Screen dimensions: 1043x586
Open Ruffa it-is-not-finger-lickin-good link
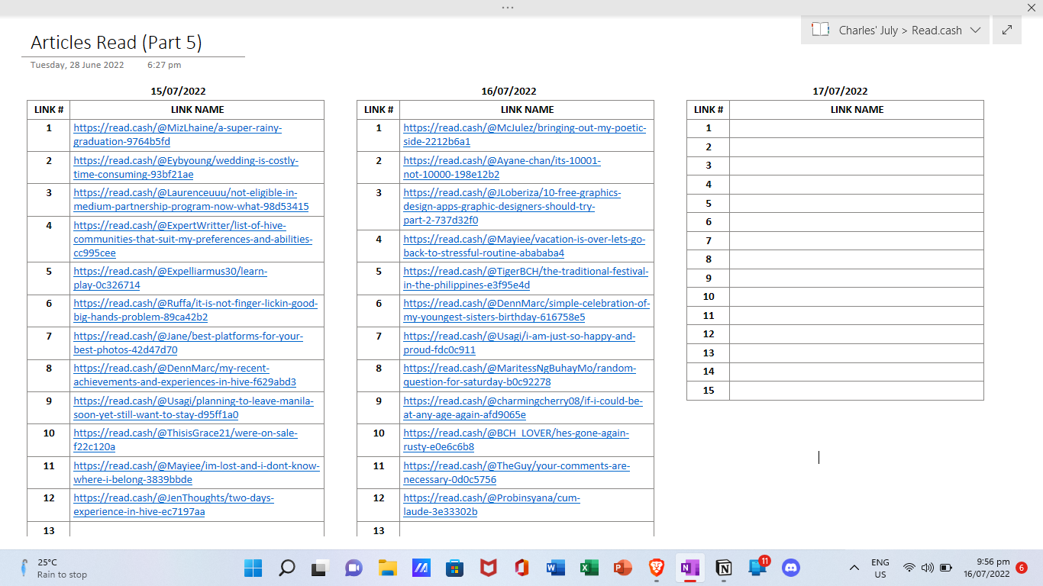[x=195, y=310]
